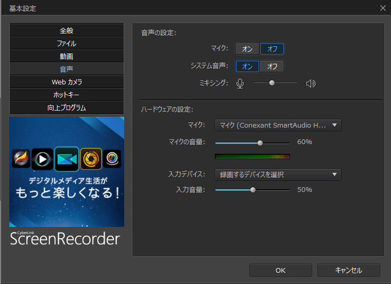
Task: Click the orange PhotoDirector shutter icon
Action: [91, 159]
